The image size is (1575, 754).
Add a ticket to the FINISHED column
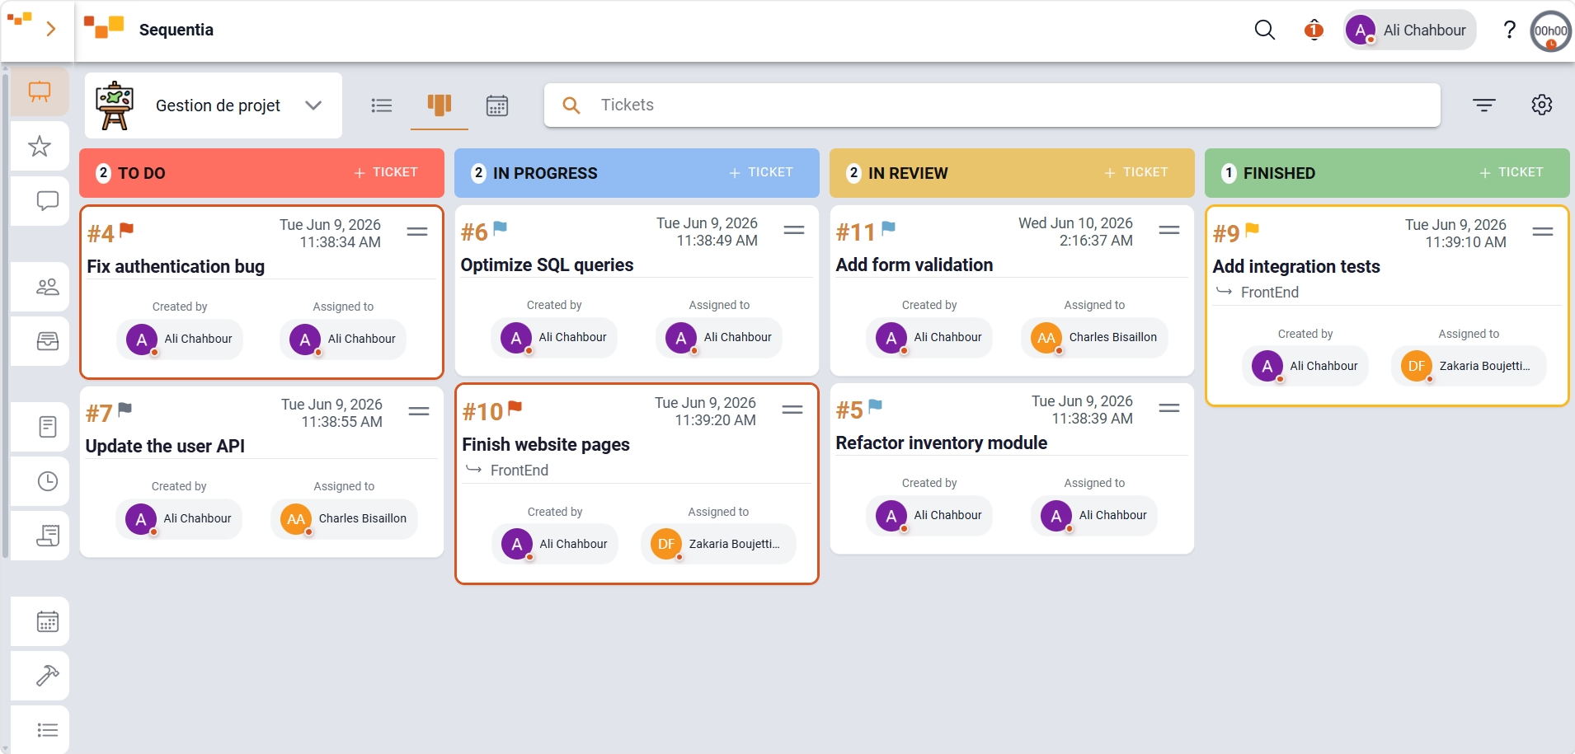[x=1512, y=172]
